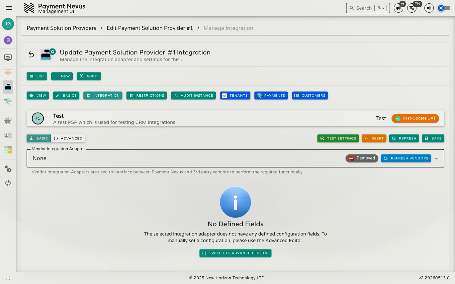This screenshot has height=284, width=455.
Task: Click the NEW button
Action: 62,76
